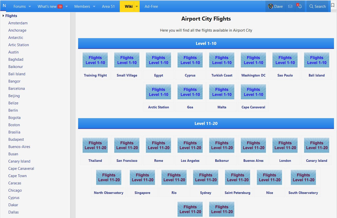Expand the Wiki dropdown arrow
This screenshot has width=337, height=218.
click(137, 7)
